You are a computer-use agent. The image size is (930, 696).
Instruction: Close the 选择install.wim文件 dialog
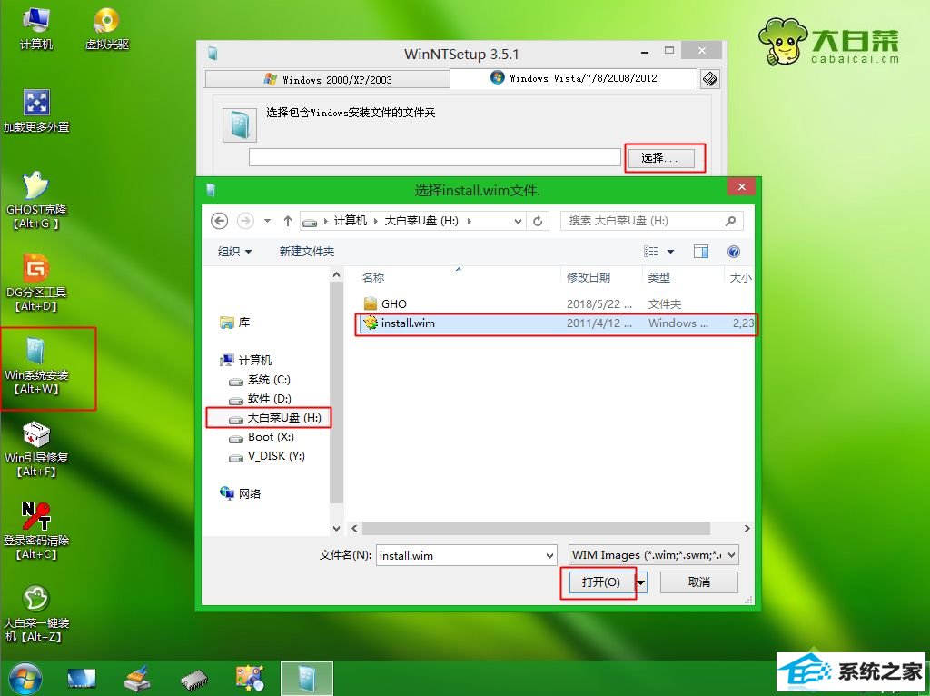pos(741,187)
